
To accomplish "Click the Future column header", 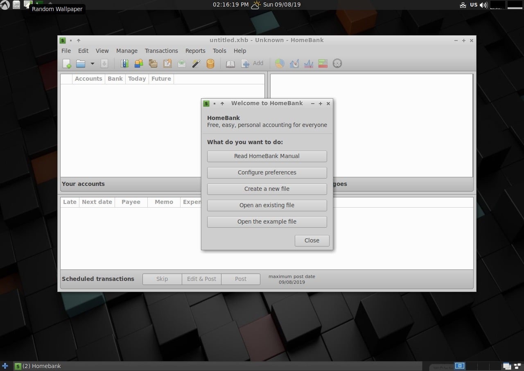I will tap(161, 79).
